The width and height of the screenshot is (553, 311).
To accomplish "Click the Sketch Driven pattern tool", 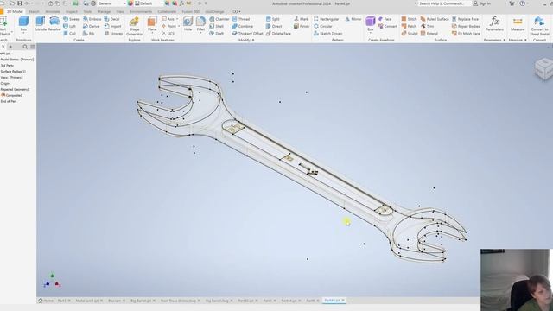I will 328,33.
